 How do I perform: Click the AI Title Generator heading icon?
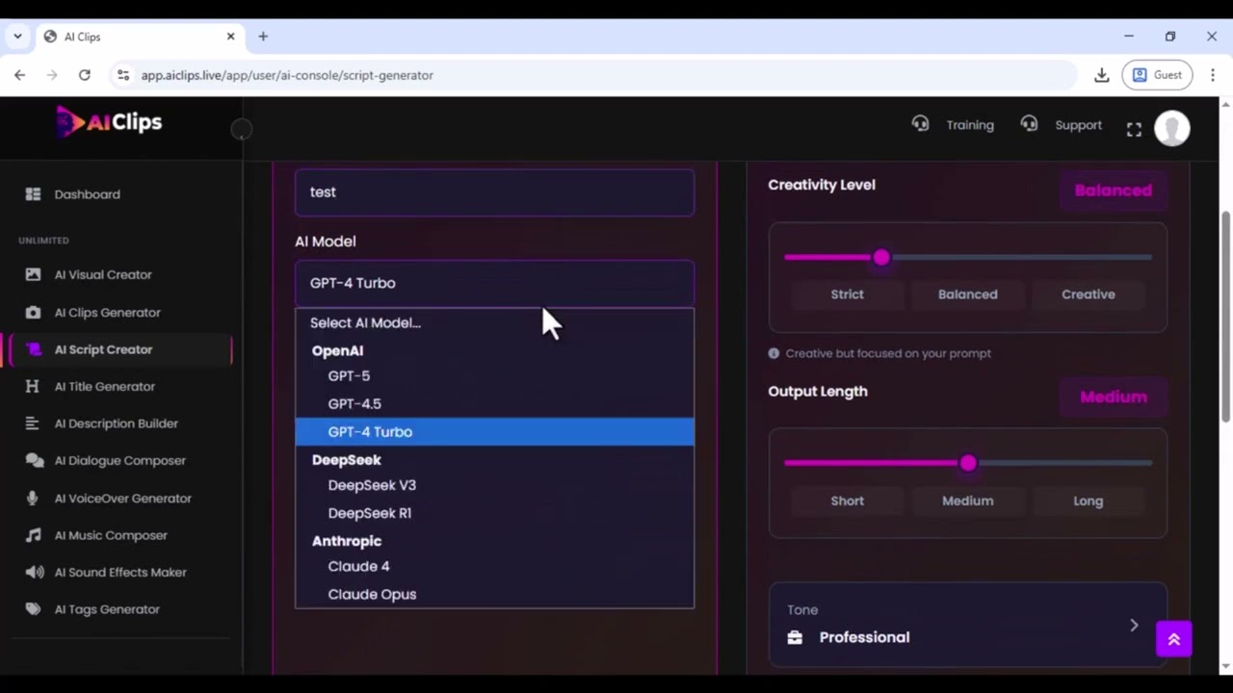coord(33,386)
